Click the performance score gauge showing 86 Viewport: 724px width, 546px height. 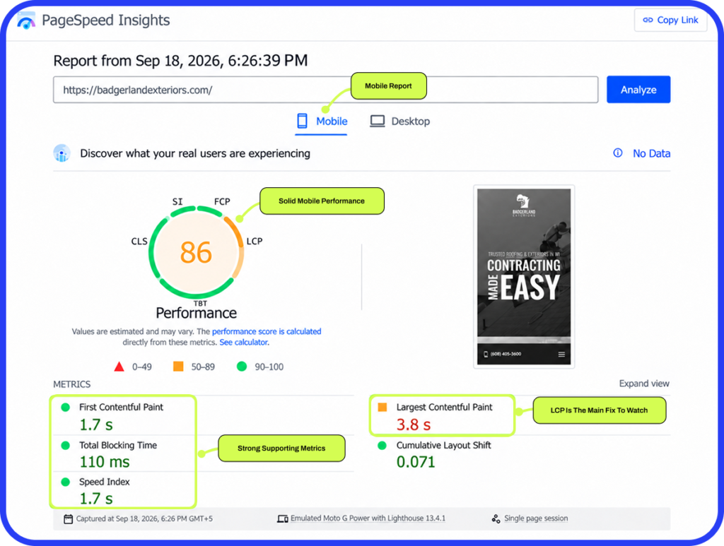coord(197,252)
